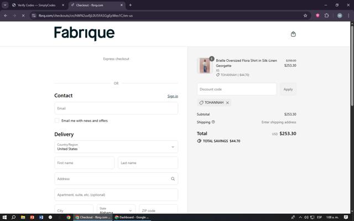
Task: Click the Express checkout label
Action: click(x=116, y=59)
